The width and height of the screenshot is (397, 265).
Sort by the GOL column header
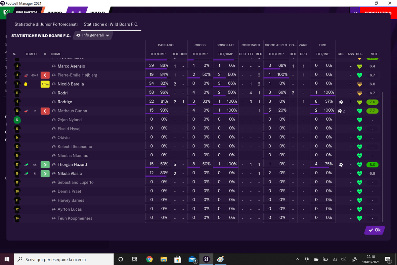pyautogui.click(x=341, y=54)
